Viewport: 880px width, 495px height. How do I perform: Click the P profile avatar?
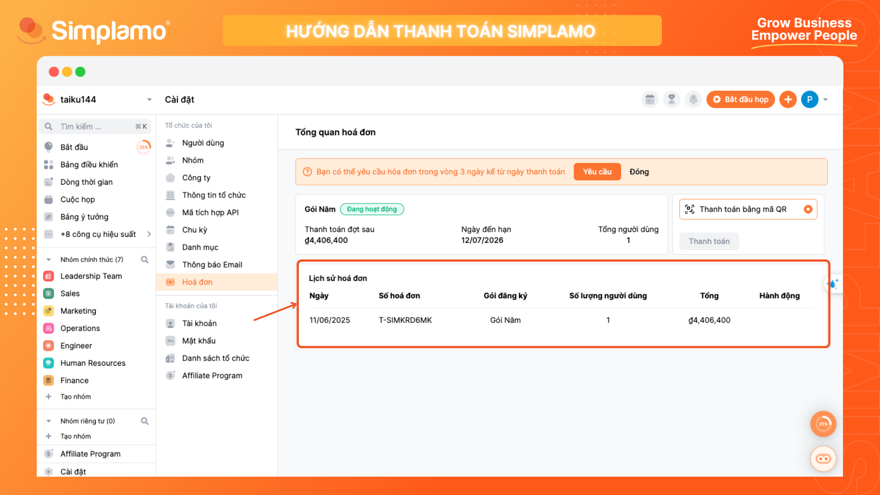pos(810,99)
